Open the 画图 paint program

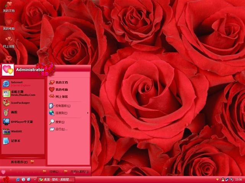(23, 112)
